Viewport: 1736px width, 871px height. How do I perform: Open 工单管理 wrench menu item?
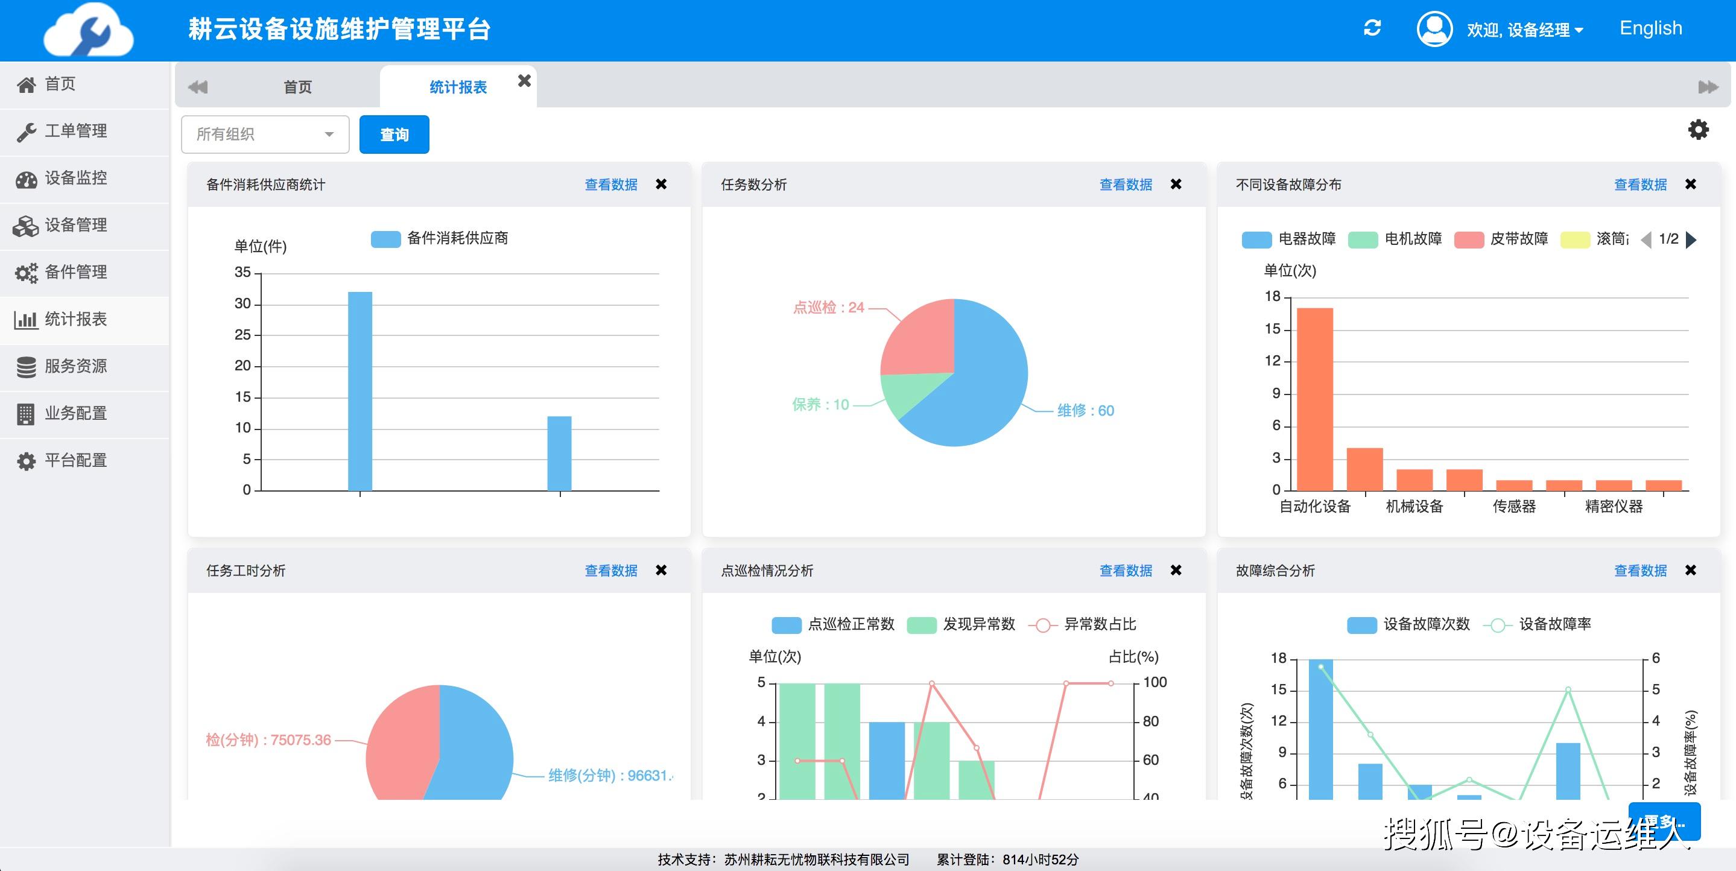75,131
